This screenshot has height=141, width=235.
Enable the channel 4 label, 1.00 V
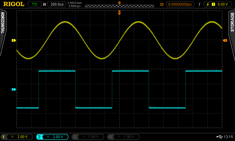click(x=123, y=137)
